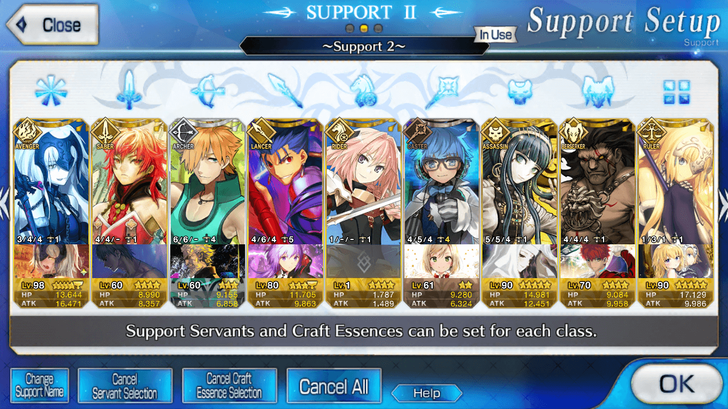The image size is (728, 409).
Task: Click Cancel Servant Selection button
Action: click(x=125, y=386)
